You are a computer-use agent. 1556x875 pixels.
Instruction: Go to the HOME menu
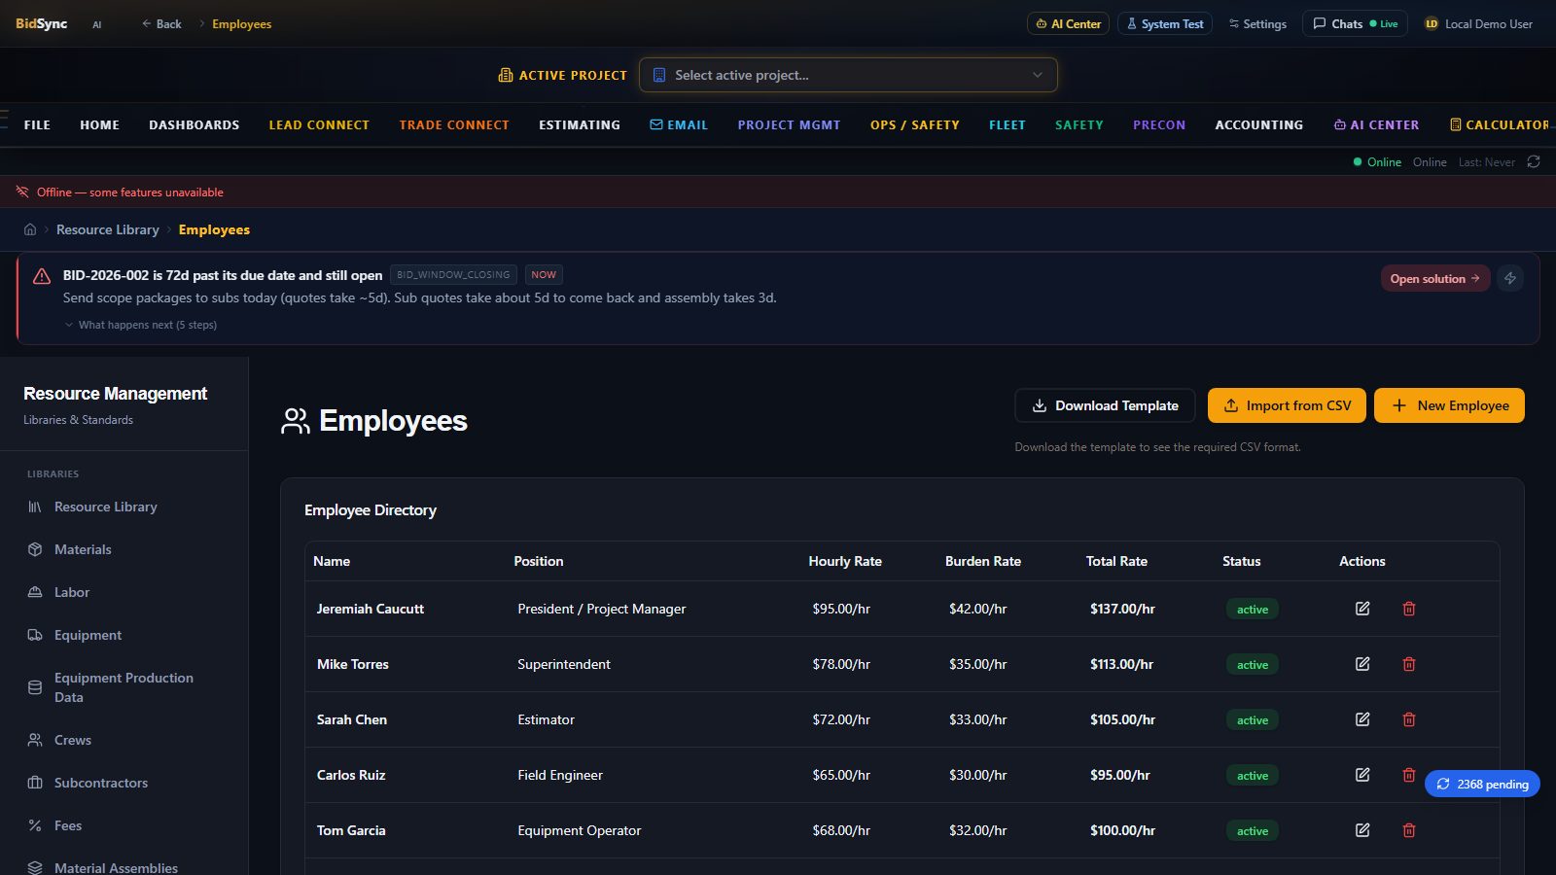pos(99,124)
